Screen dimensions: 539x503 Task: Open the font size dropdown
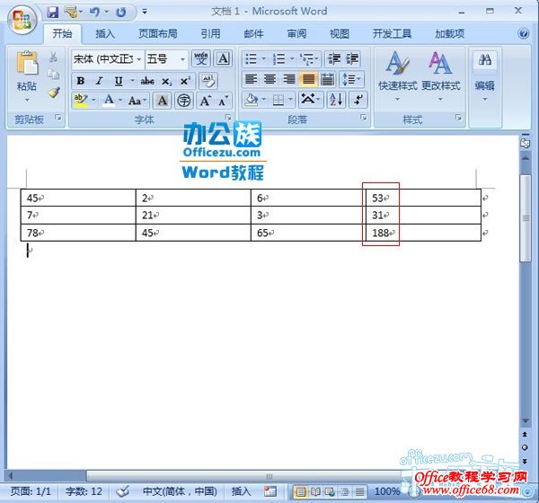point(183,59)
